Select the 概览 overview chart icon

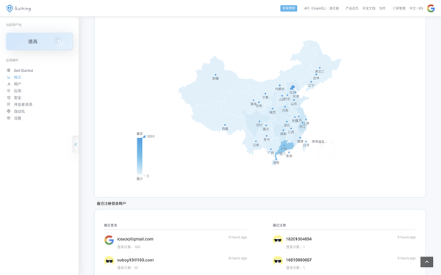point(9,77)
